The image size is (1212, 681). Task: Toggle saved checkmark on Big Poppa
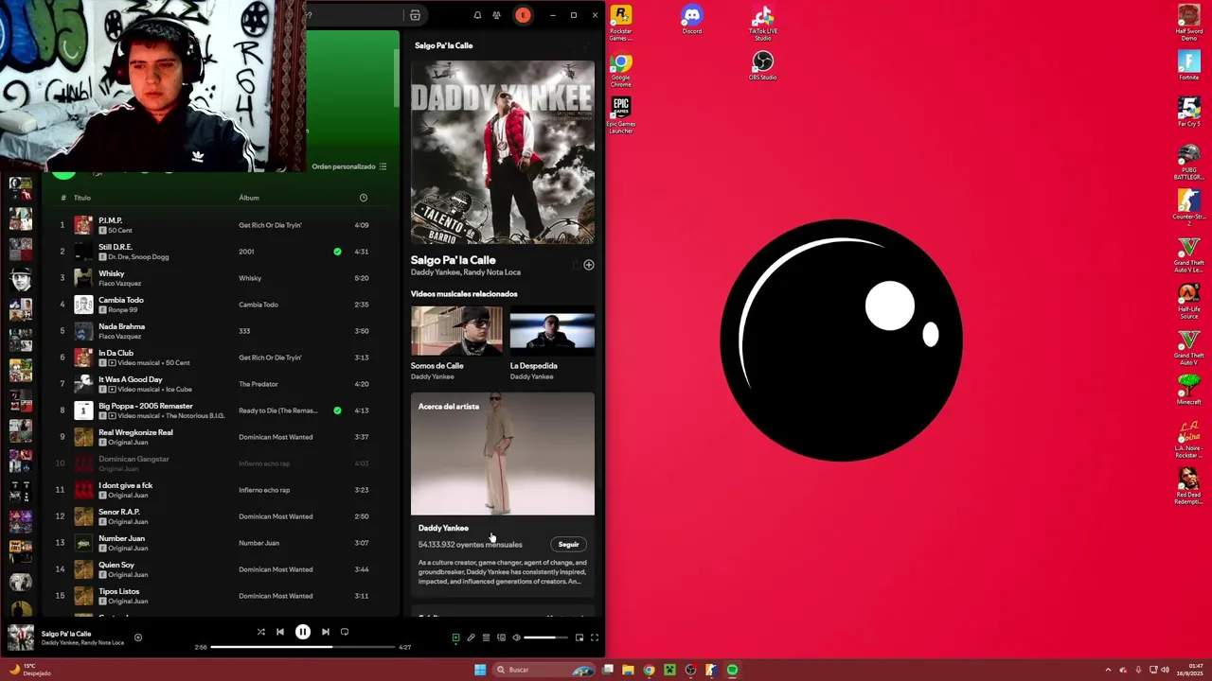tap(337, 410)
